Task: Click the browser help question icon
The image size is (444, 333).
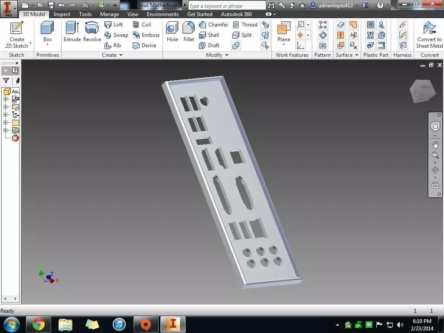Action: tap(15, 71)
